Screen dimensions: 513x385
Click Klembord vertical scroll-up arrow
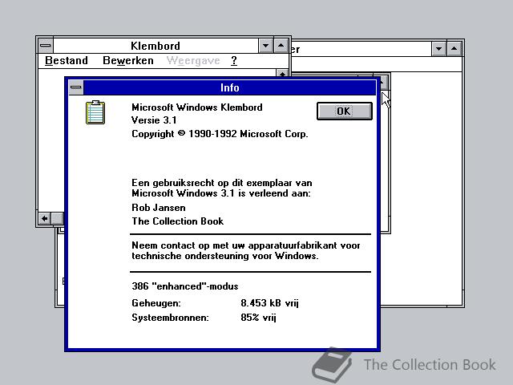pyautogui.click(x=282, y=73)
